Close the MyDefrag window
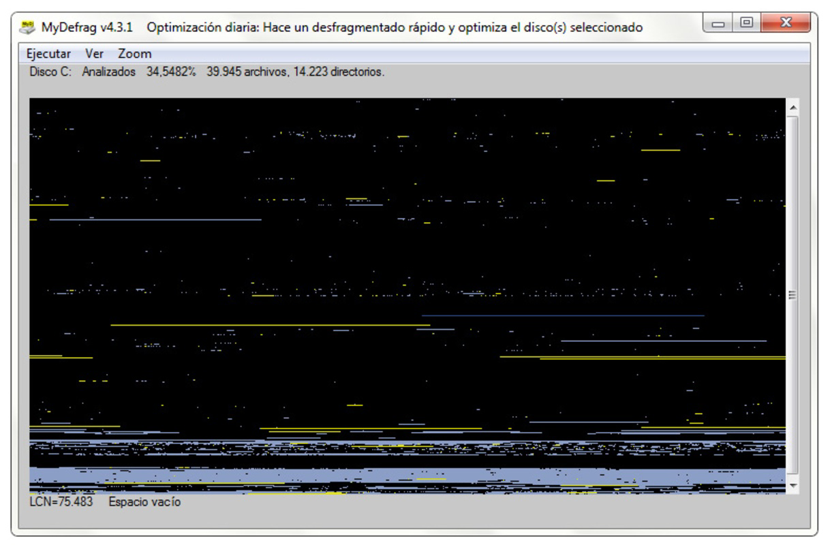This screenshot has height=545, width=830. (784, 24)
